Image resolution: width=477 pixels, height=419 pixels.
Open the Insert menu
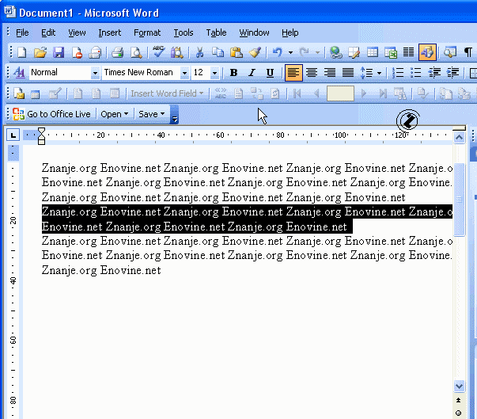109,32
